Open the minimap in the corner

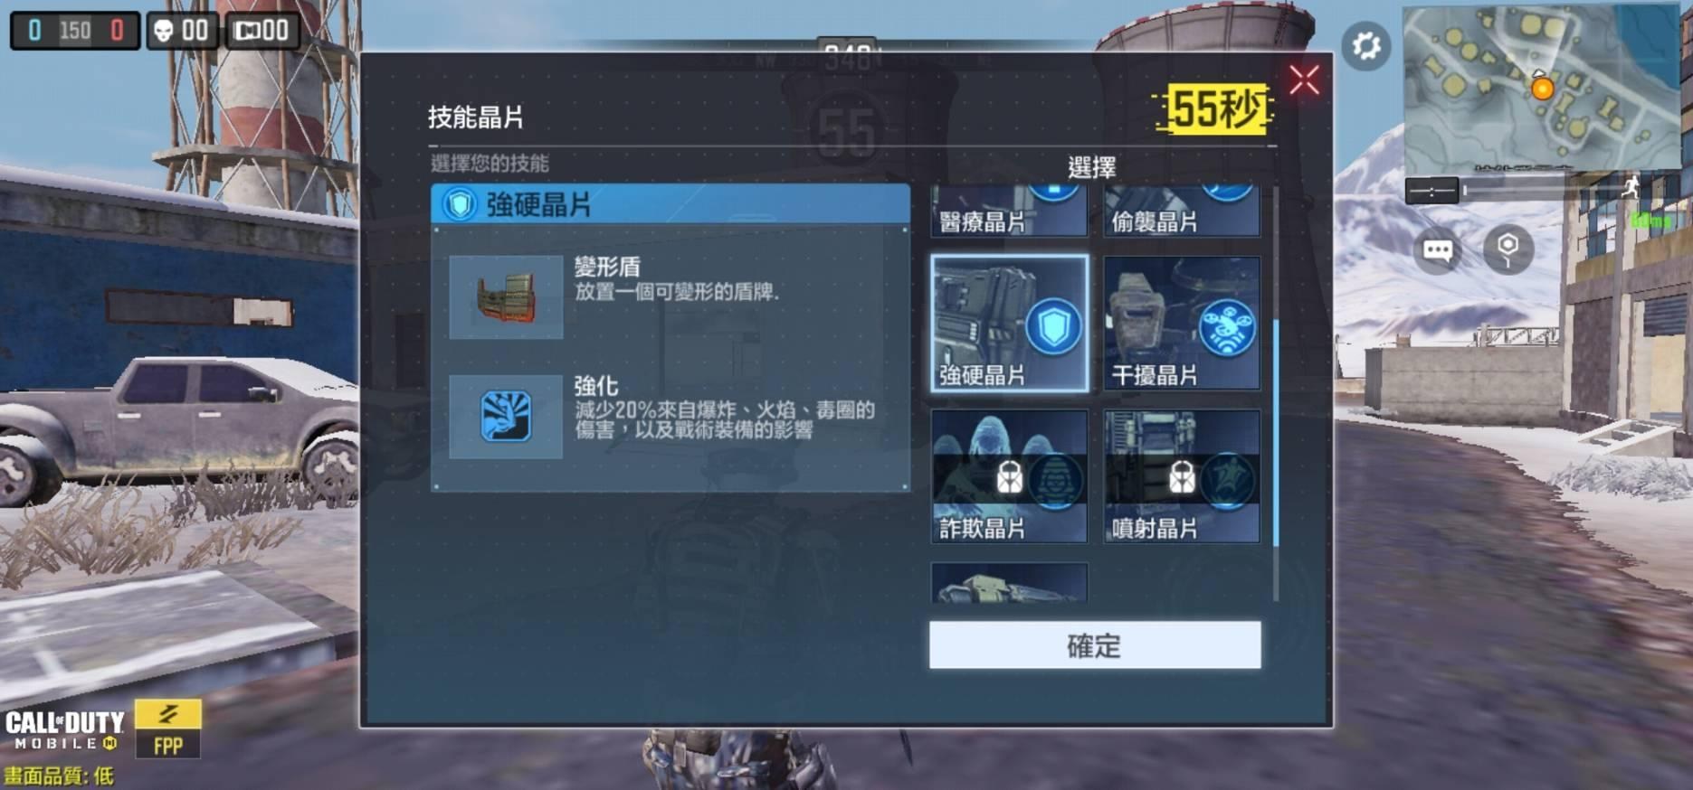tap(1540, 88)
